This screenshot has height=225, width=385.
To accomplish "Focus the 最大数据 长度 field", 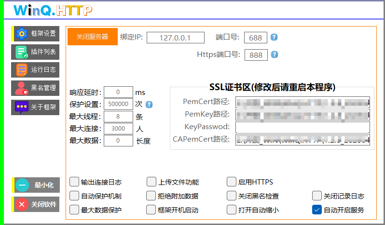I will pos(118,140).
